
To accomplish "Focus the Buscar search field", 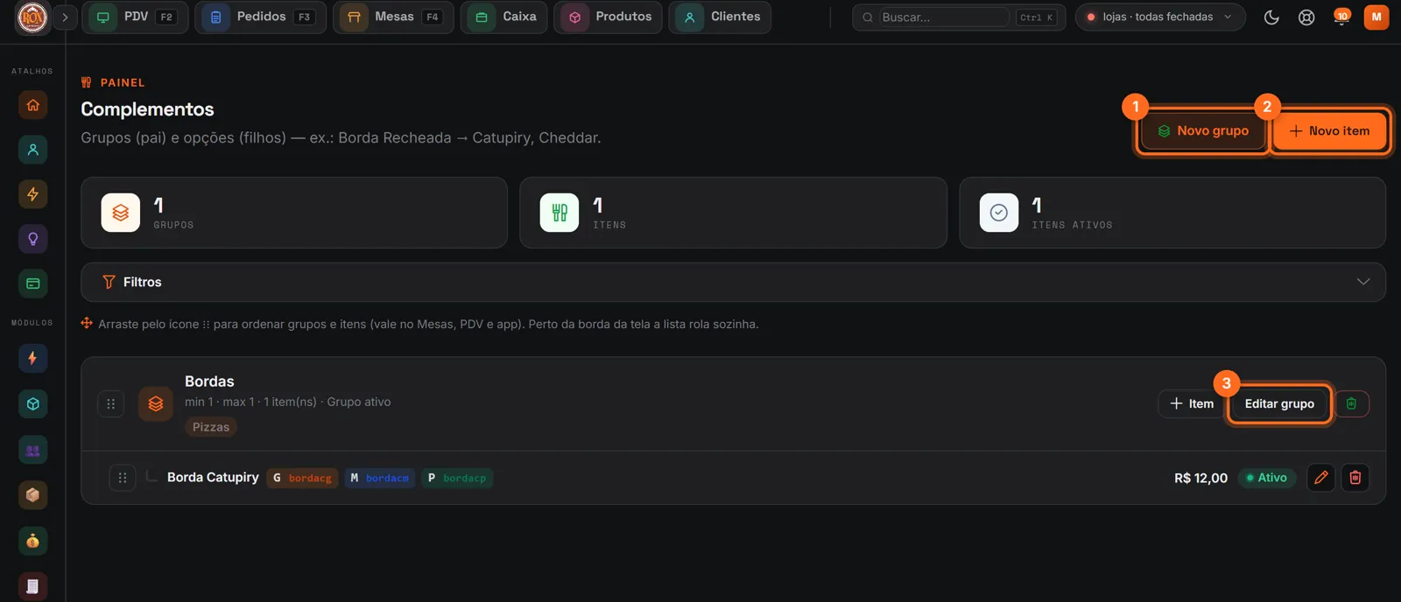I will click(x=944, y=17).
